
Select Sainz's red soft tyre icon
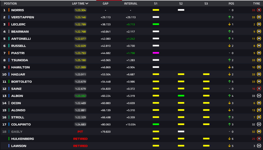coord(259,89)
